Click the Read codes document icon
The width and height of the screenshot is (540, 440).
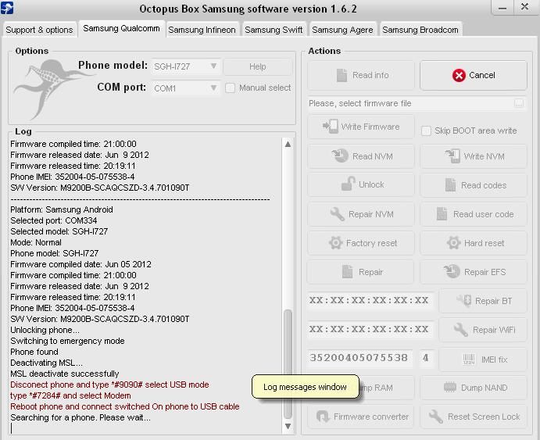point(450,185)
